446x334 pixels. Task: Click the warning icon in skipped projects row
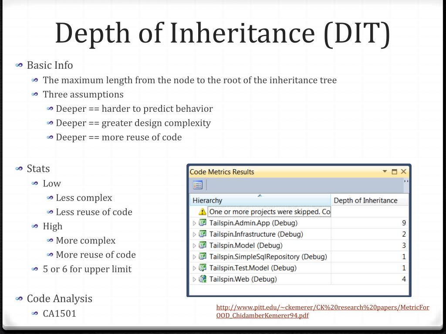click(x=202, y=212)
